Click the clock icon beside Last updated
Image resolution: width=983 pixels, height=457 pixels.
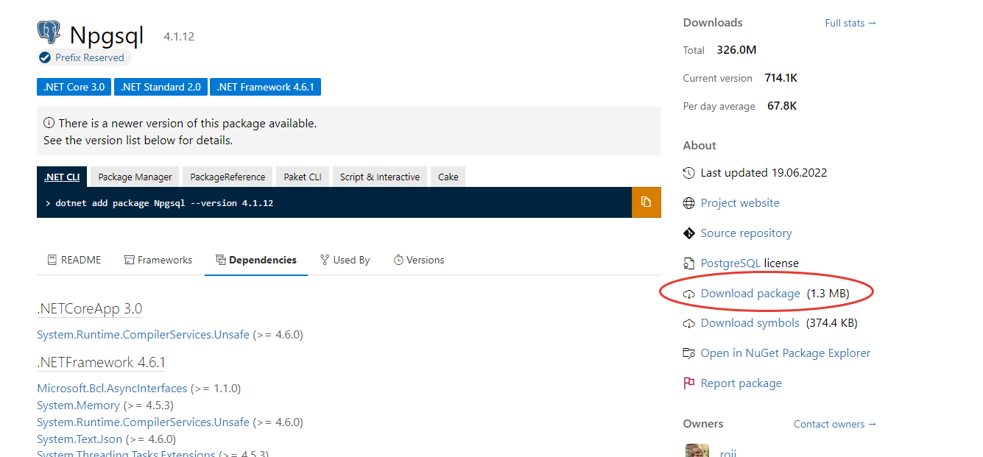[x=688, y=173]
